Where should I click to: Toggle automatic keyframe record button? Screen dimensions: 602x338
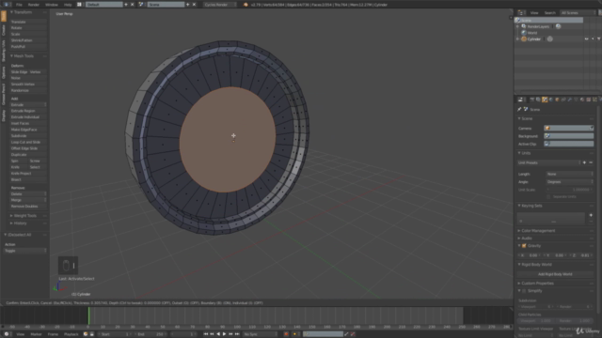286,334
